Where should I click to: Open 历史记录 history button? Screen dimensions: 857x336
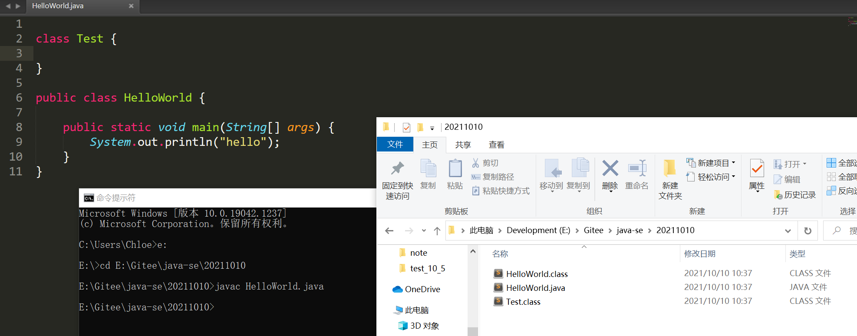(795, 195)
